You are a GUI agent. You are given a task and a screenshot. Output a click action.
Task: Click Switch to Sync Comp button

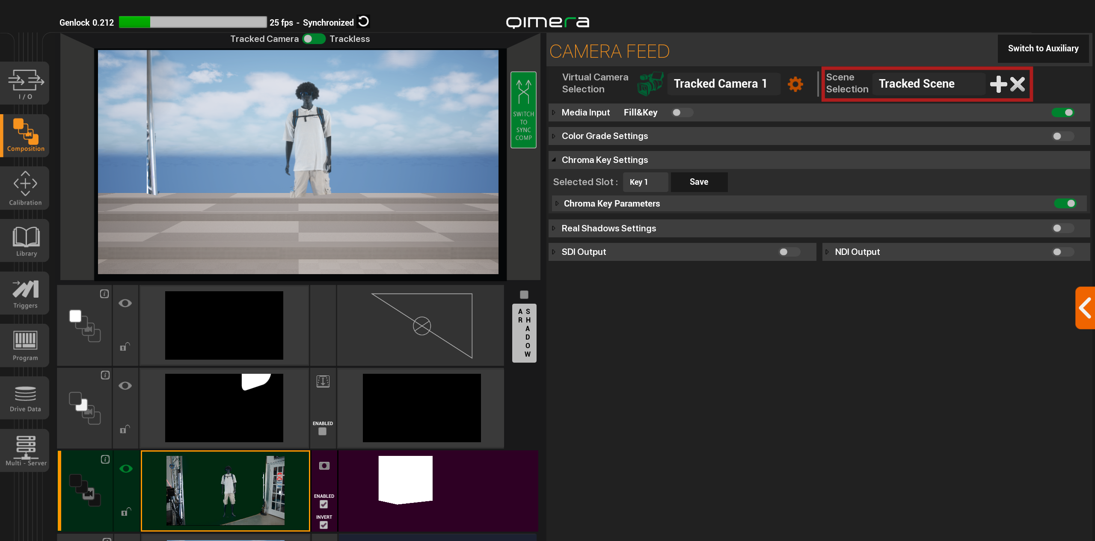click(523, 110)
